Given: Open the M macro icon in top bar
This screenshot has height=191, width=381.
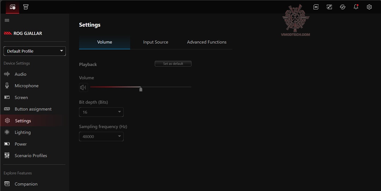Looking at the screenshot, I should (x=316, y=7).
